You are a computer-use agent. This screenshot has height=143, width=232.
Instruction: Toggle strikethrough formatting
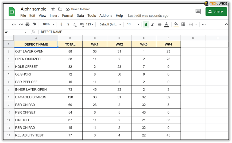[x=160, y=24]
